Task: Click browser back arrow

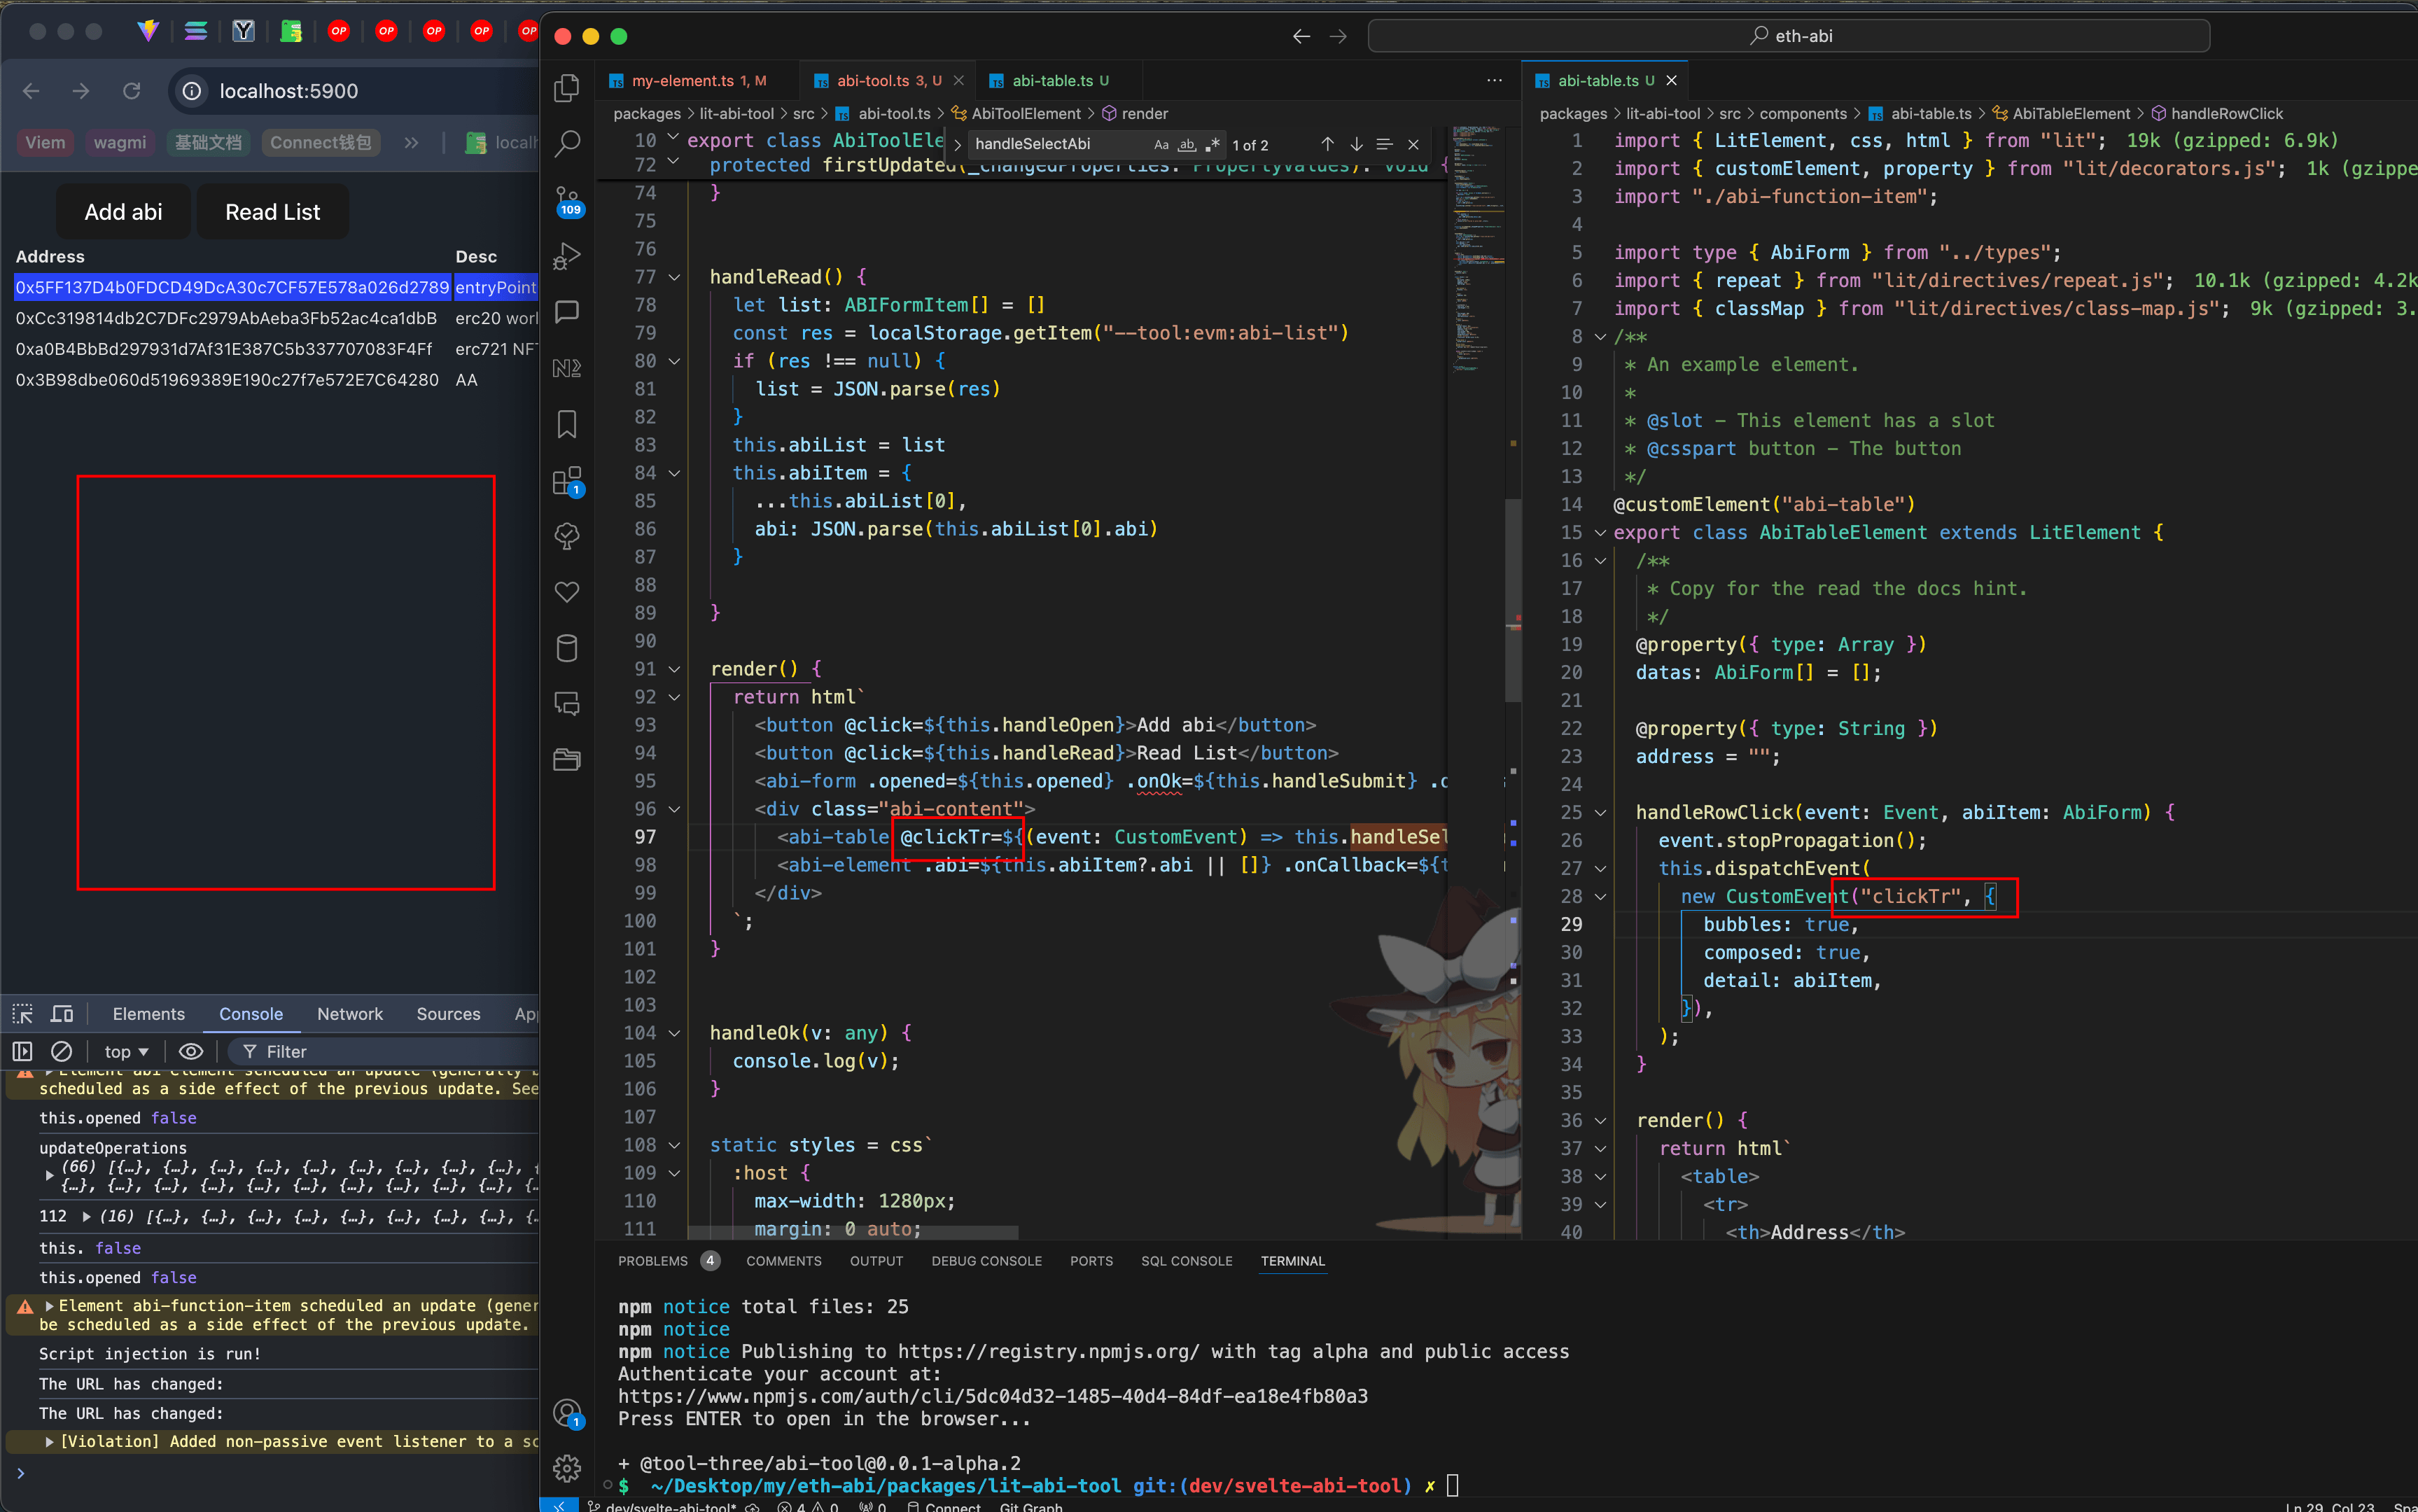Action: 31,91
